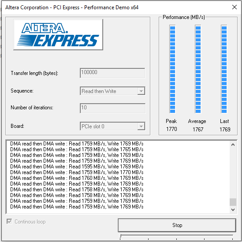The image size is (242, 242).
Task: Click the log scrollbar thumb
Action: pos(233,202)
